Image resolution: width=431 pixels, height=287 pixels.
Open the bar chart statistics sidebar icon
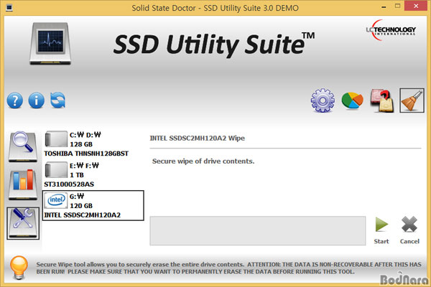click(x=22, y=184)
